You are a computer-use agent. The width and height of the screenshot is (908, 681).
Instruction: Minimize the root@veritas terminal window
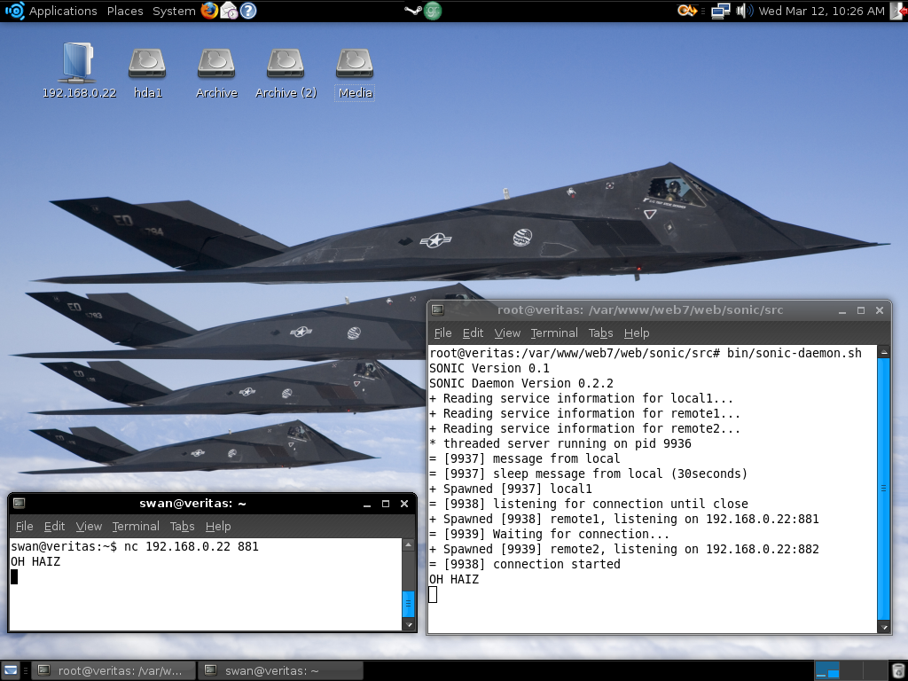click(x=842, y=310)
